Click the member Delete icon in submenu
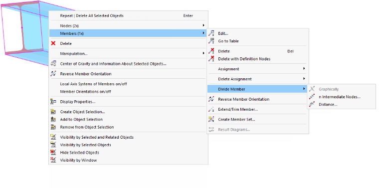The image size is (379, 188). tap(211, 51)
